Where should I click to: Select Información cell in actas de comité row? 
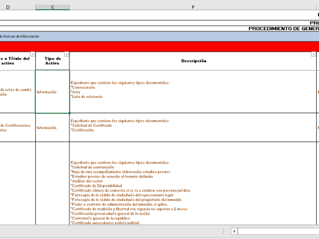52,92
